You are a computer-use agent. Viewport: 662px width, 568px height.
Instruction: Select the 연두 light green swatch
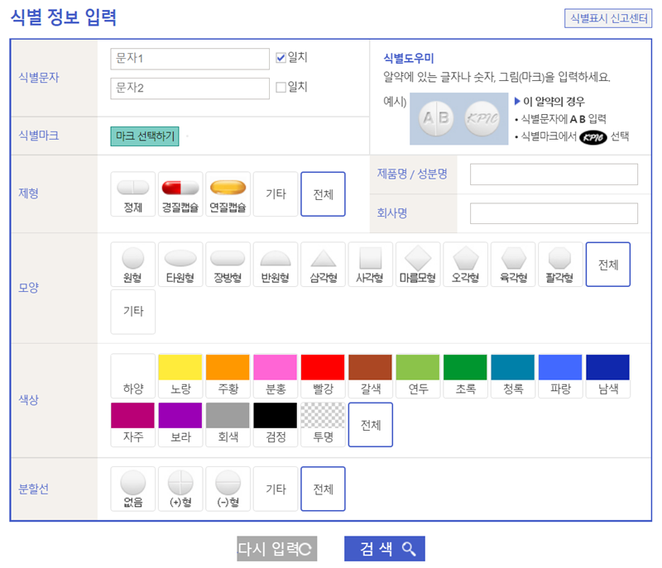418,376
